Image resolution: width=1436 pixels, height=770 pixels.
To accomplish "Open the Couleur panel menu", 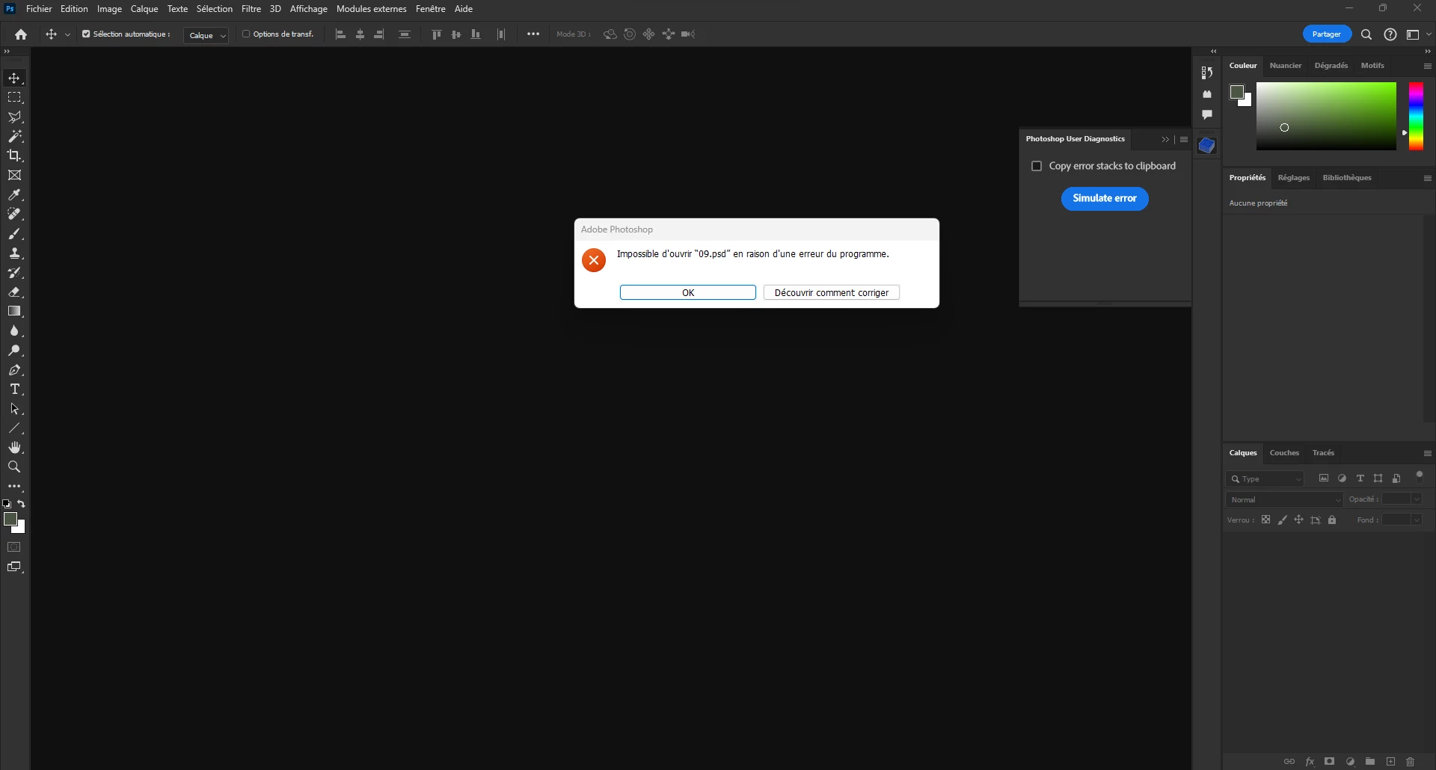I will click(x=1427, y=66).
